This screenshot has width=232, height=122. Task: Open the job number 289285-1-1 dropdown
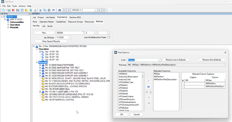(95, 10)
